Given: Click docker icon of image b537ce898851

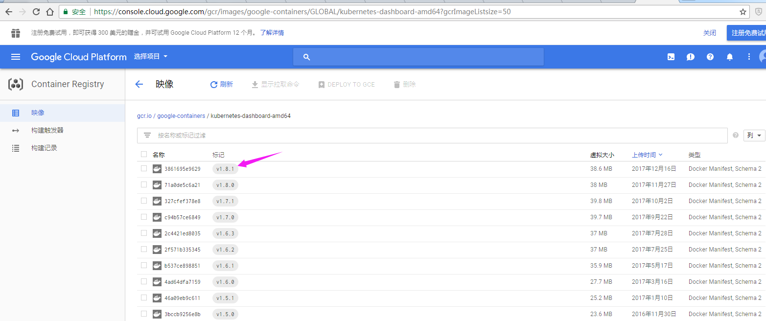Looking at the screenshot, I should 157,266.
